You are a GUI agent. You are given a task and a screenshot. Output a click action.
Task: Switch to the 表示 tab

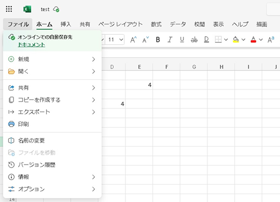point(218,24)
